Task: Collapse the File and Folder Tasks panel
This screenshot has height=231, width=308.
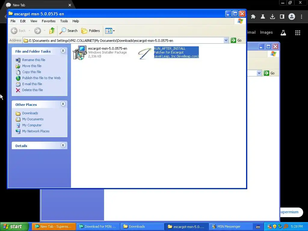Action: [63, 51]
